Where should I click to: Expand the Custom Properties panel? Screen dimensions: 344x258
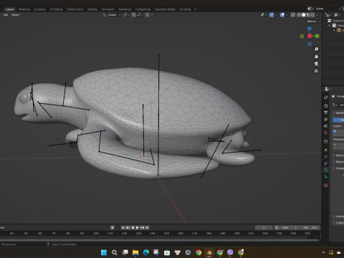point(334,223)
